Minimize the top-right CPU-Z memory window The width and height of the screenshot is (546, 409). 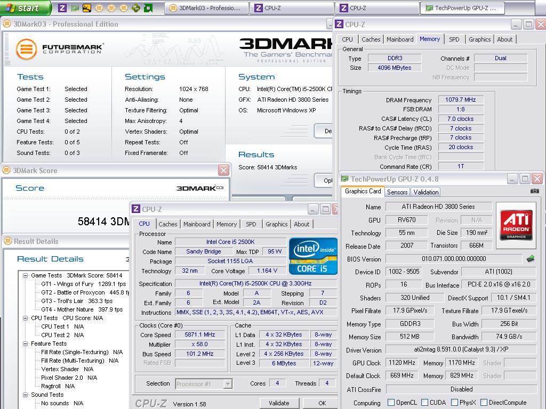point(516,24)
